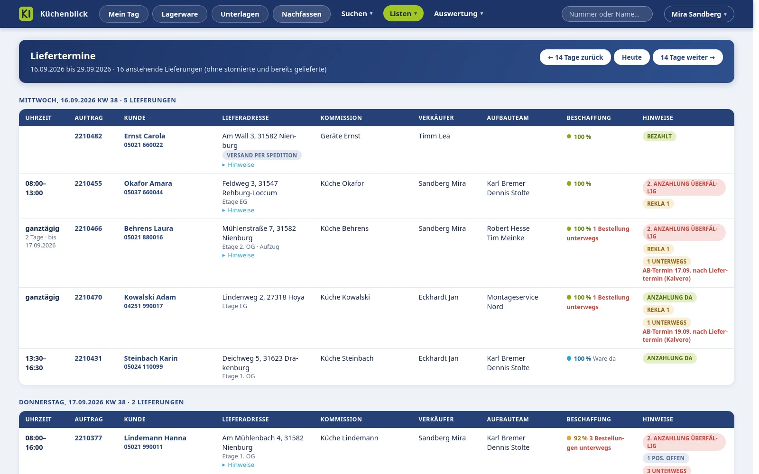Click 1 UNTERWEGS badge in Behrens row
This screenshot has width=759, height=474.
tap(667, 262)
